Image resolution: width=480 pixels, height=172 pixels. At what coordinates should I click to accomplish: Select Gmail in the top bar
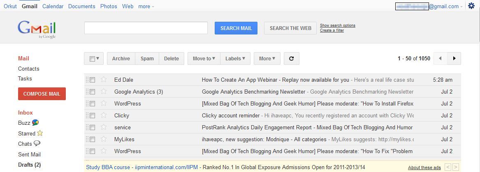coord(30,7)
